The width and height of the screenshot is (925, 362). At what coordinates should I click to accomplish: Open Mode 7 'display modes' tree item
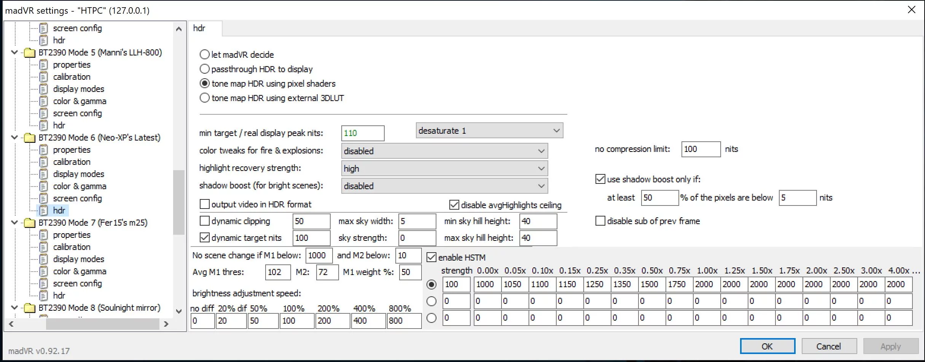pos(78,259)
